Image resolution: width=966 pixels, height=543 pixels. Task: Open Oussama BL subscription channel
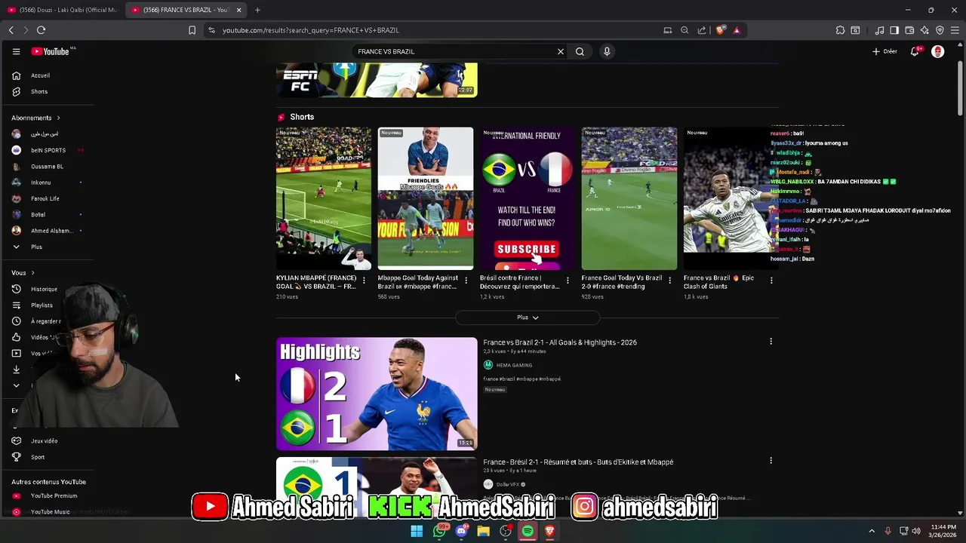47,167
